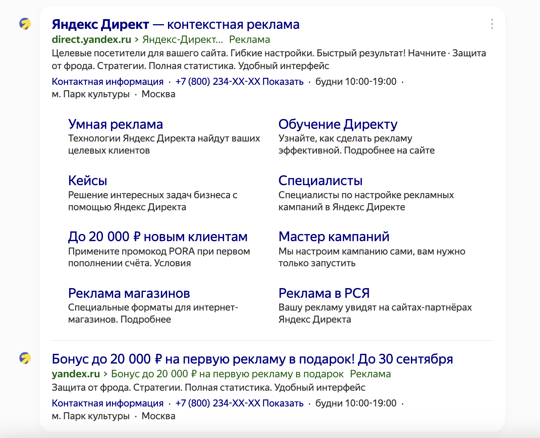Screen dimensions: 540x438
Task: Open the 'Яндекс Директ — контекстная реклама' headline
Action: [175, 24]
